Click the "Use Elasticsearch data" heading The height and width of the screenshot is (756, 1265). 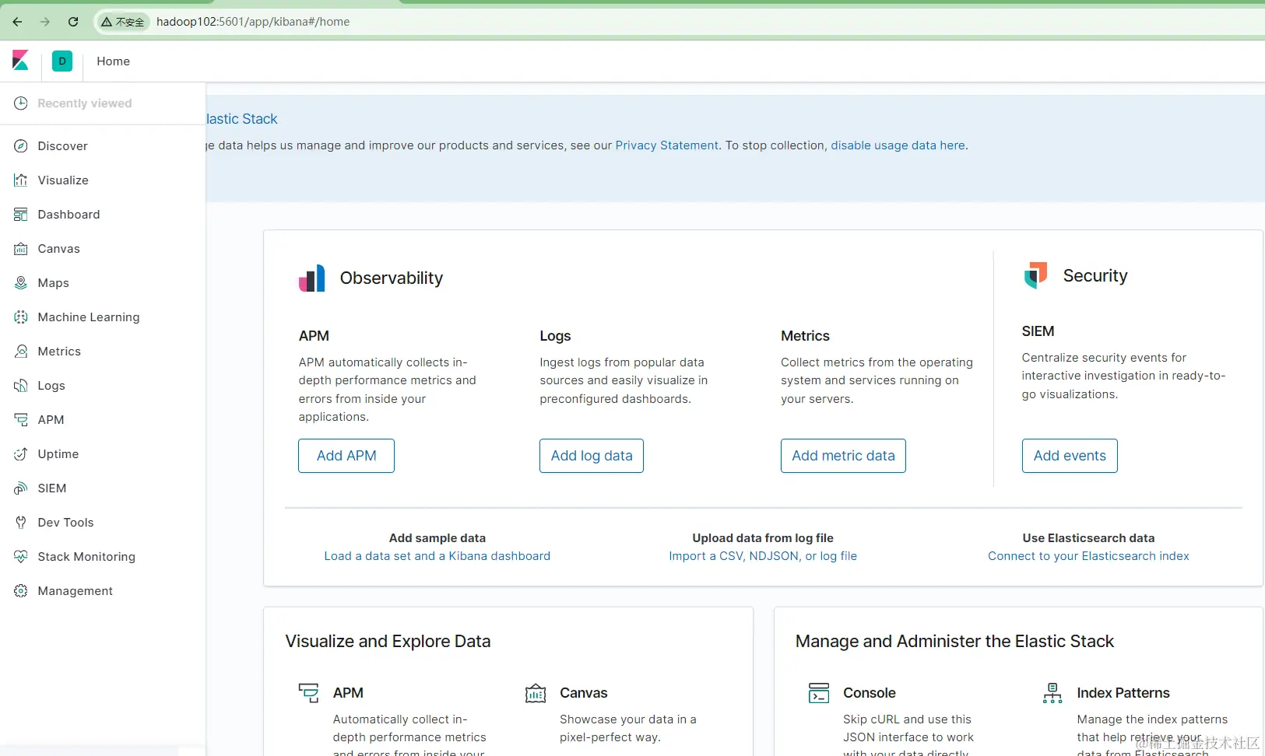(1088, 538)
